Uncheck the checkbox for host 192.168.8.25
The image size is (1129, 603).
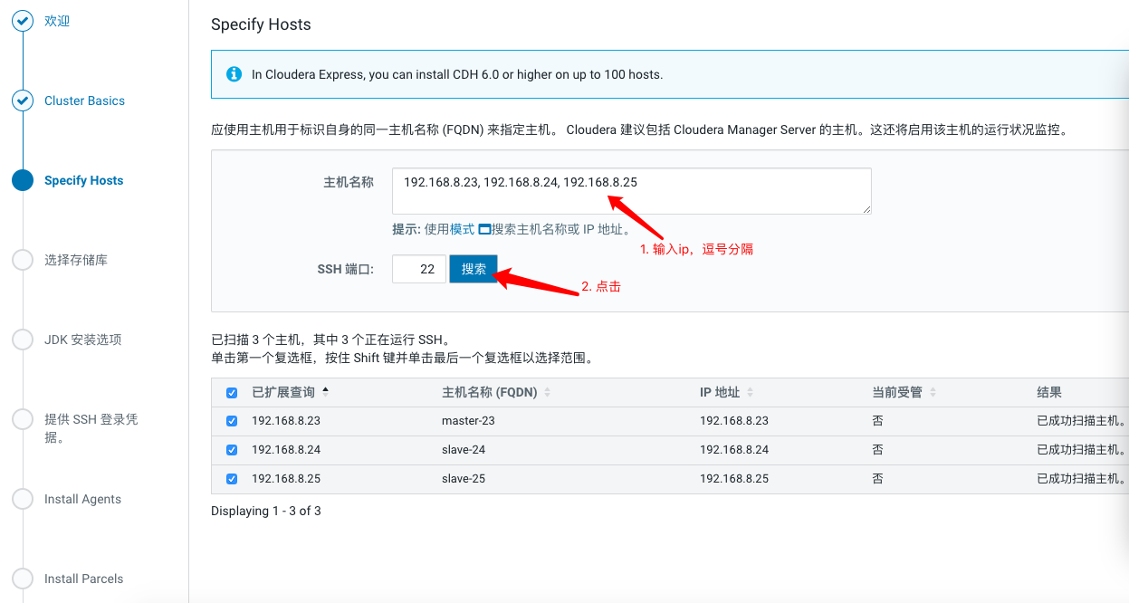(x=232, y=478)
